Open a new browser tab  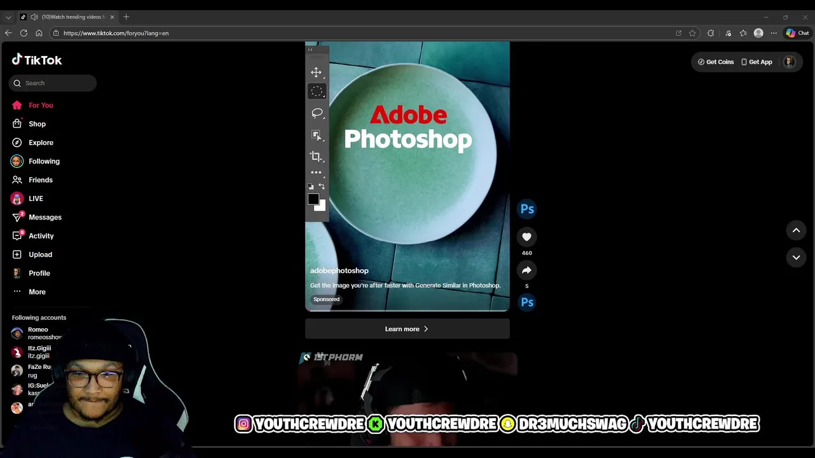click(x=126, y=17)
